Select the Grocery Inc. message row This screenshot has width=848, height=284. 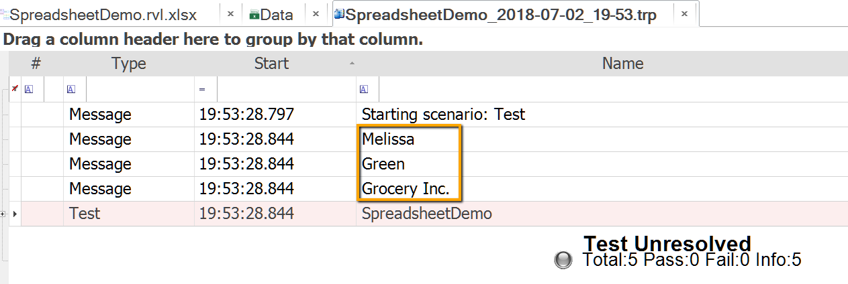click(x=406, y=189)
